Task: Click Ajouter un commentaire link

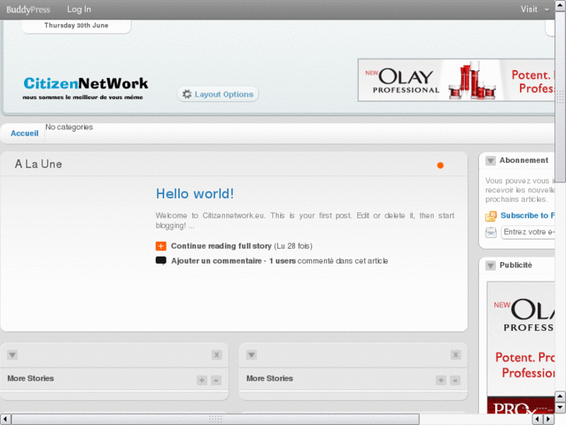Action: coord(216,260)
